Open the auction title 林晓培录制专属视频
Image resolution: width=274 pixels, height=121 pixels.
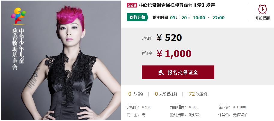177,5
